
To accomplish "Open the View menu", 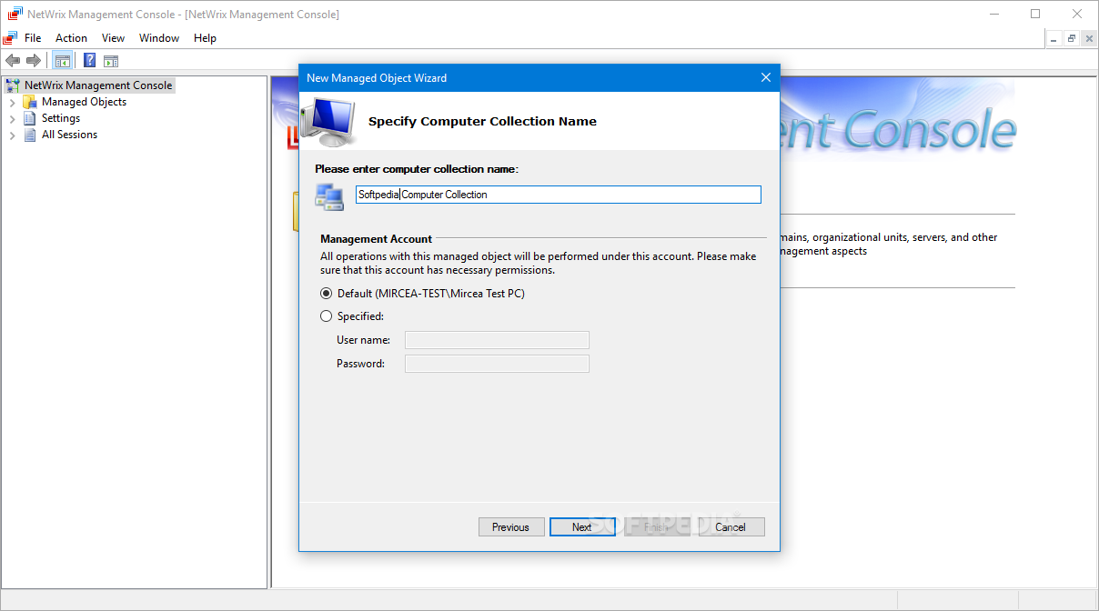I will 113,38.
